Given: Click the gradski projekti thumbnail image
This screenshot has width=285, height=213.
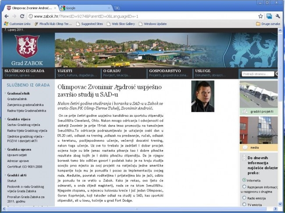Looking at the screenshot, I should point(259,94).
